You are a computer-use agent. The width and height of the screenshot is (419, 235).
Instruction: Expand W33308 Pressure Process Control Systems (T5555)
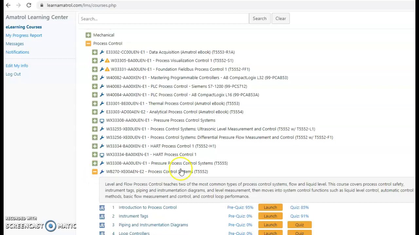[x=95, y=163]
